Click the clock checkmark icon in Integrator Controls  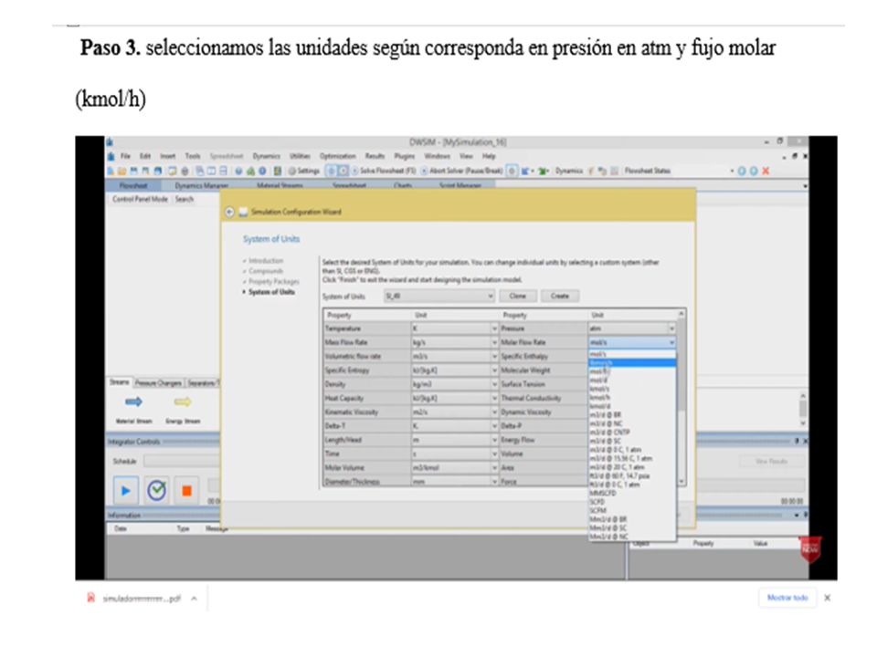coord(156,491)
